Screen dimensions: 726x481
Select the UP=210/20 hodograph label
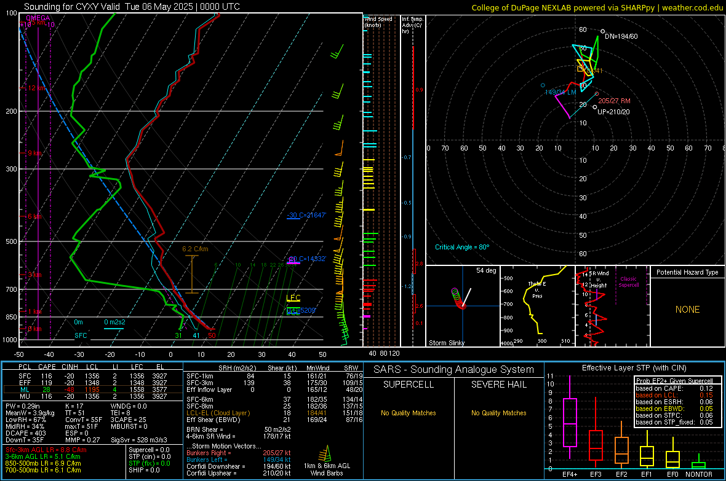(613, 111)
